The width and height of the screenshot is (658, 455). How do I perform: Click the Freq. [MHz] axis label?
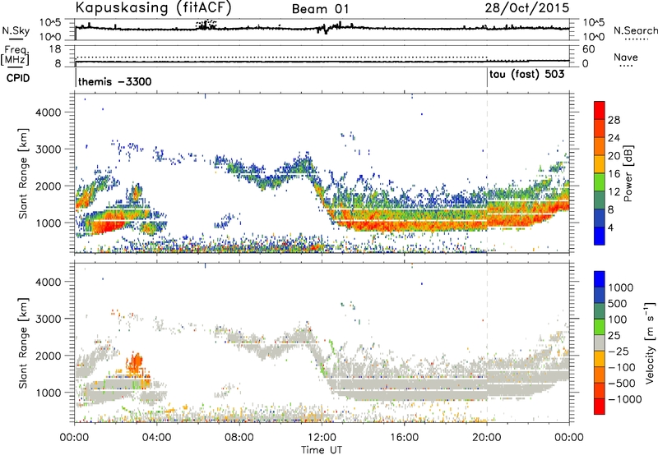[15, 55]
